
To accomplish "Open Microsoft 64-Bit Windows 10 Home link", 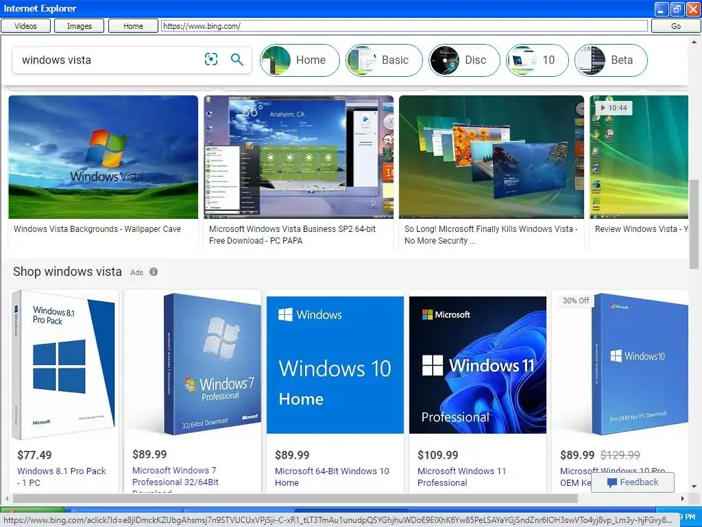I will (x=332, y=477).
